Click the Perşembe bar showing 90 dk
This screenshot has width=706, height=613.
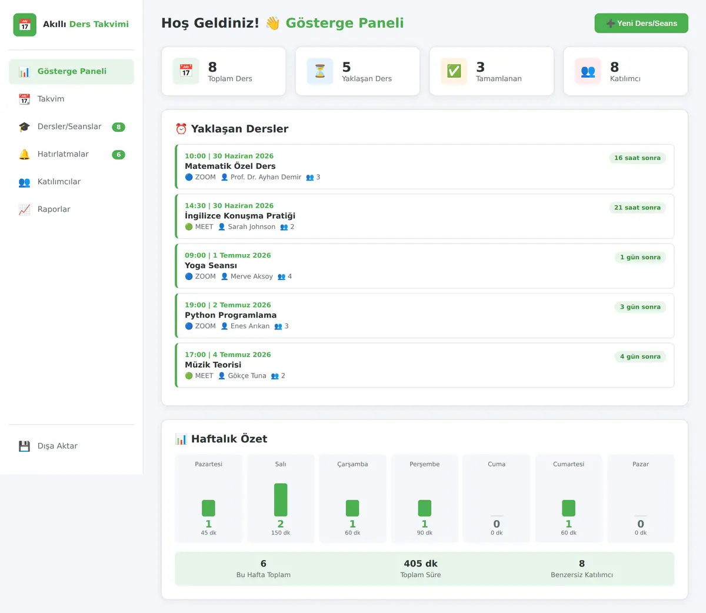425,508
